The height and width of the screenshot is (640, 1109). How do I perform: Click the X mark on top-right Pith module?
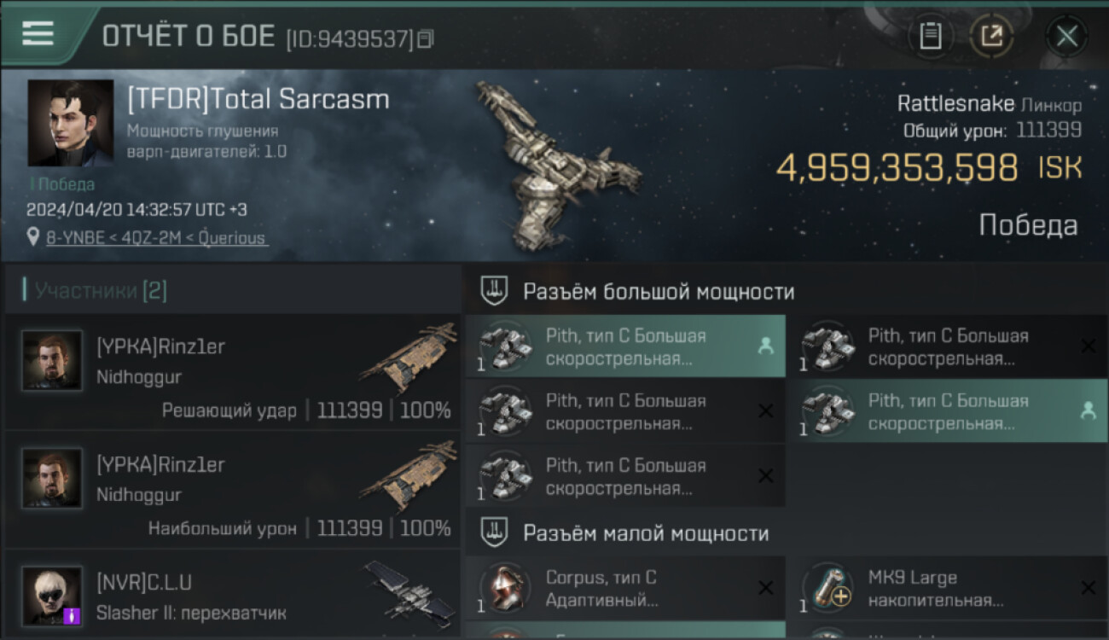pyautogui.click(x=1089, y=346)
